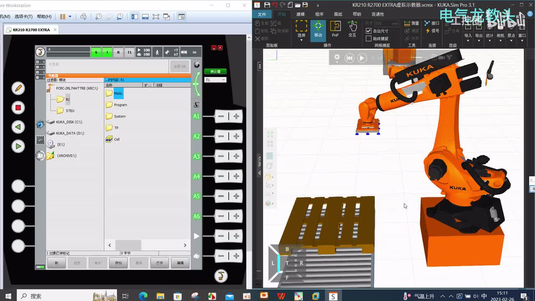Screen dimensions: 535x301
Task: Click the Edit softkey in navigator
Action: coord(180,263)
